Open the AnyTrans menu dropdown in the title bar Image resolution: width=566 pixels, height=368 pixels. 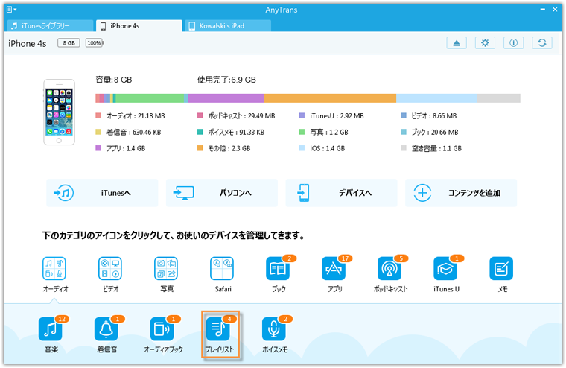tap(12, 10)
